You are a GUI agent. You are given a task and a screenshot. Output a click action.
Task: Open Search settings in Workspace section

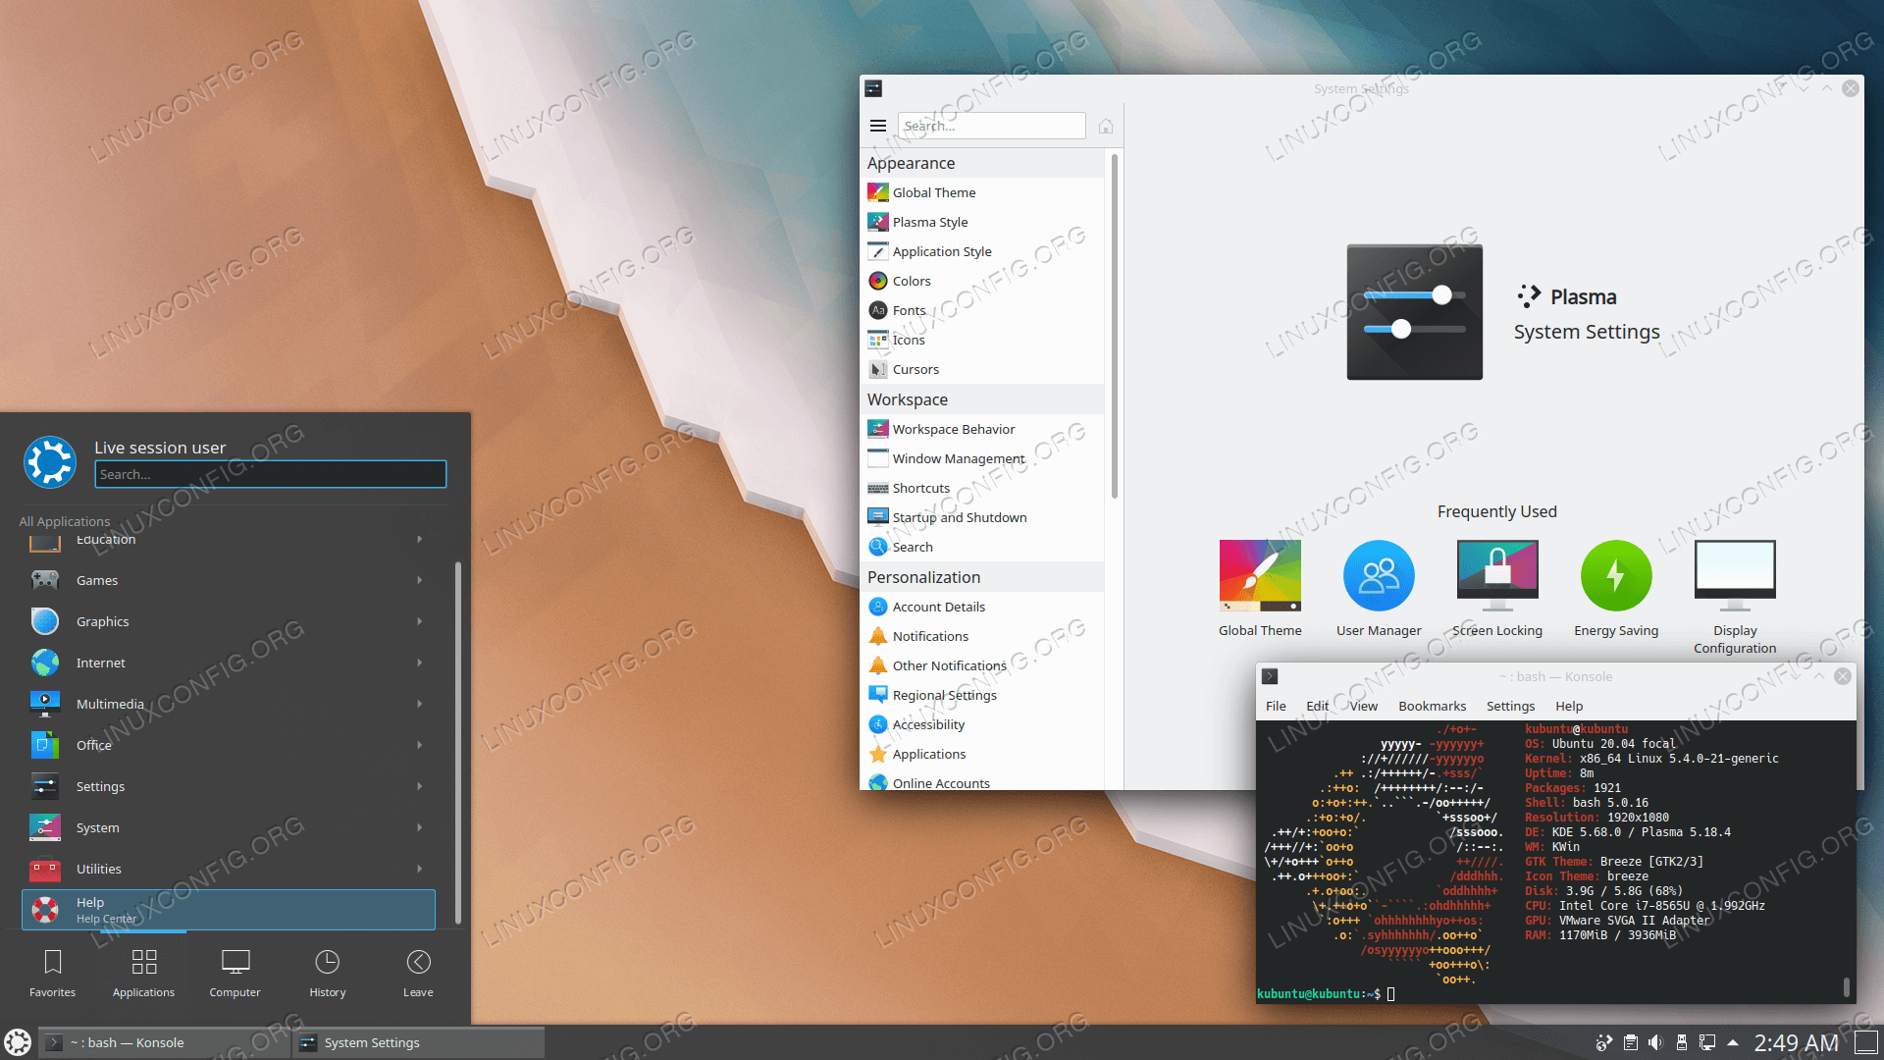[981, 547]
